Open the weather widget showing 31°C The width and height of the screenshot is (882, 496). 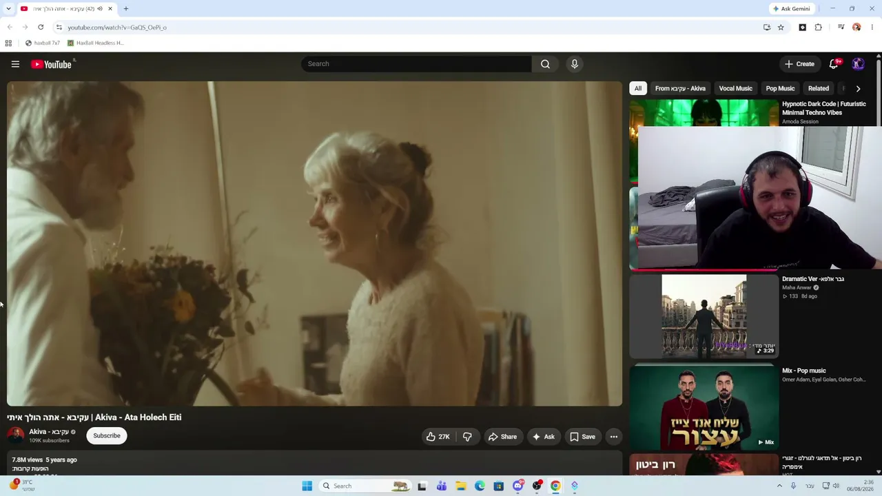(22, 485)
